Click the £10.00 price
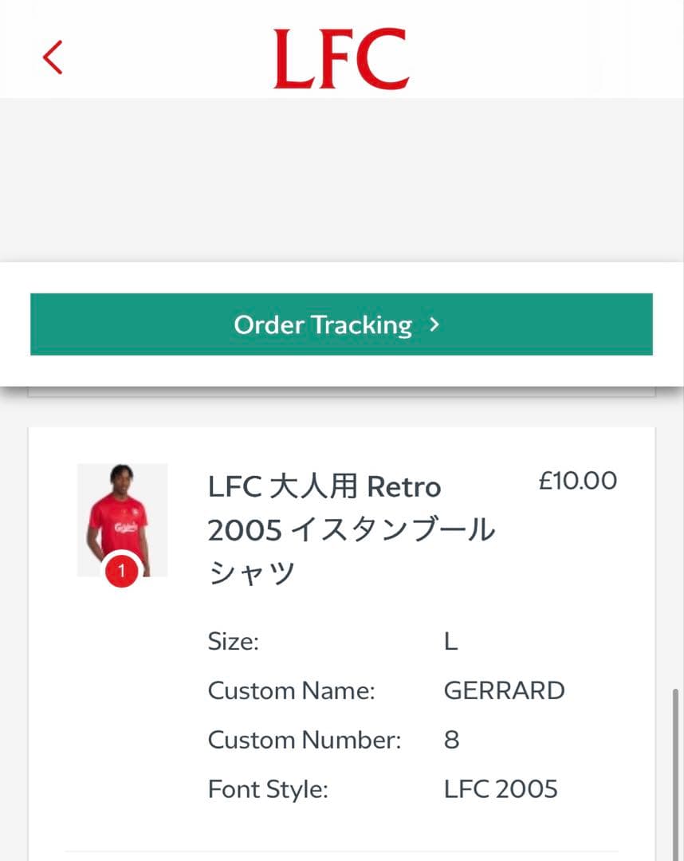This screenshot has width=684, height=861. tap(576, 480)
